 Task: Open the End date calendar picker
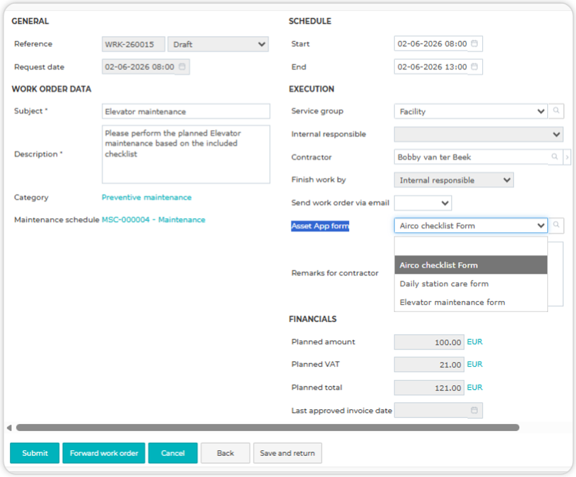(x=474, y=66)
